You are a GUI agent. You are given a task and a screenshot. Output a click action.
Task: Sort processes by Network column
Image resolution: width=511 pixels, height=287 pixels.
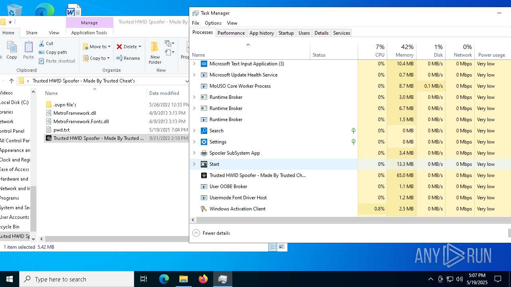click(460, 51)
